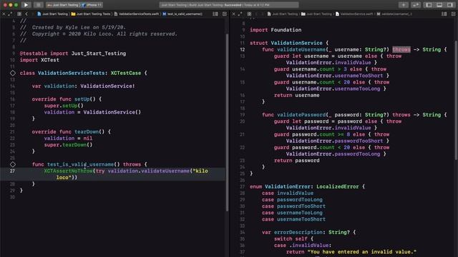Click 'validatePassword' function name

(301, 115)
